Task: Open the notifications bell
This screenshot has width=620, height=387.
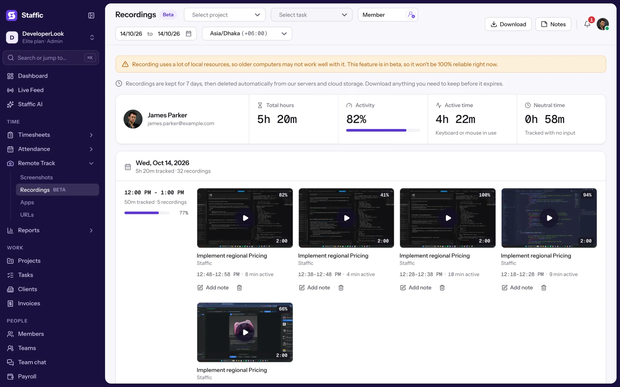Action: (587, 24)
